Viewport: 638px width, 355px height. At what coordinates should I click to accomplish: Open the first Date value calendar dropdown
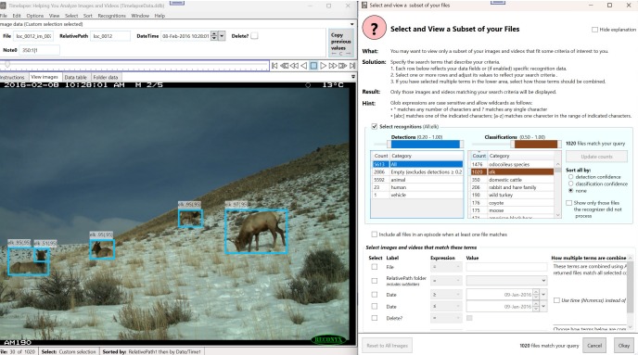point(543,295)
